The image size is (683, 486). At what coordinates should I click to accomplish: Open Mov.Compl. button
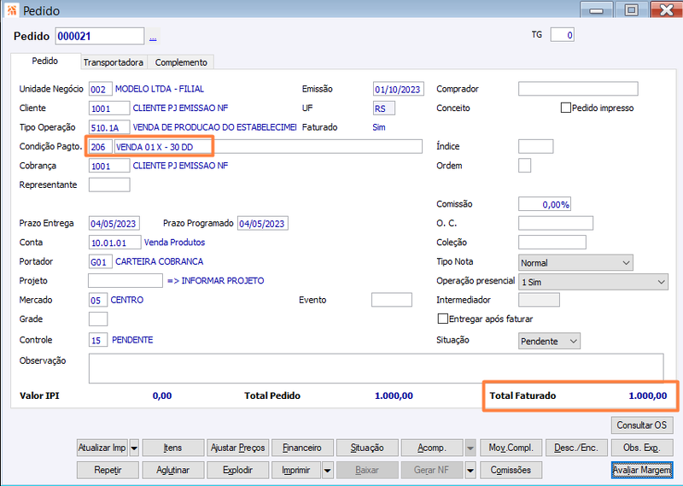coord(511,448)
